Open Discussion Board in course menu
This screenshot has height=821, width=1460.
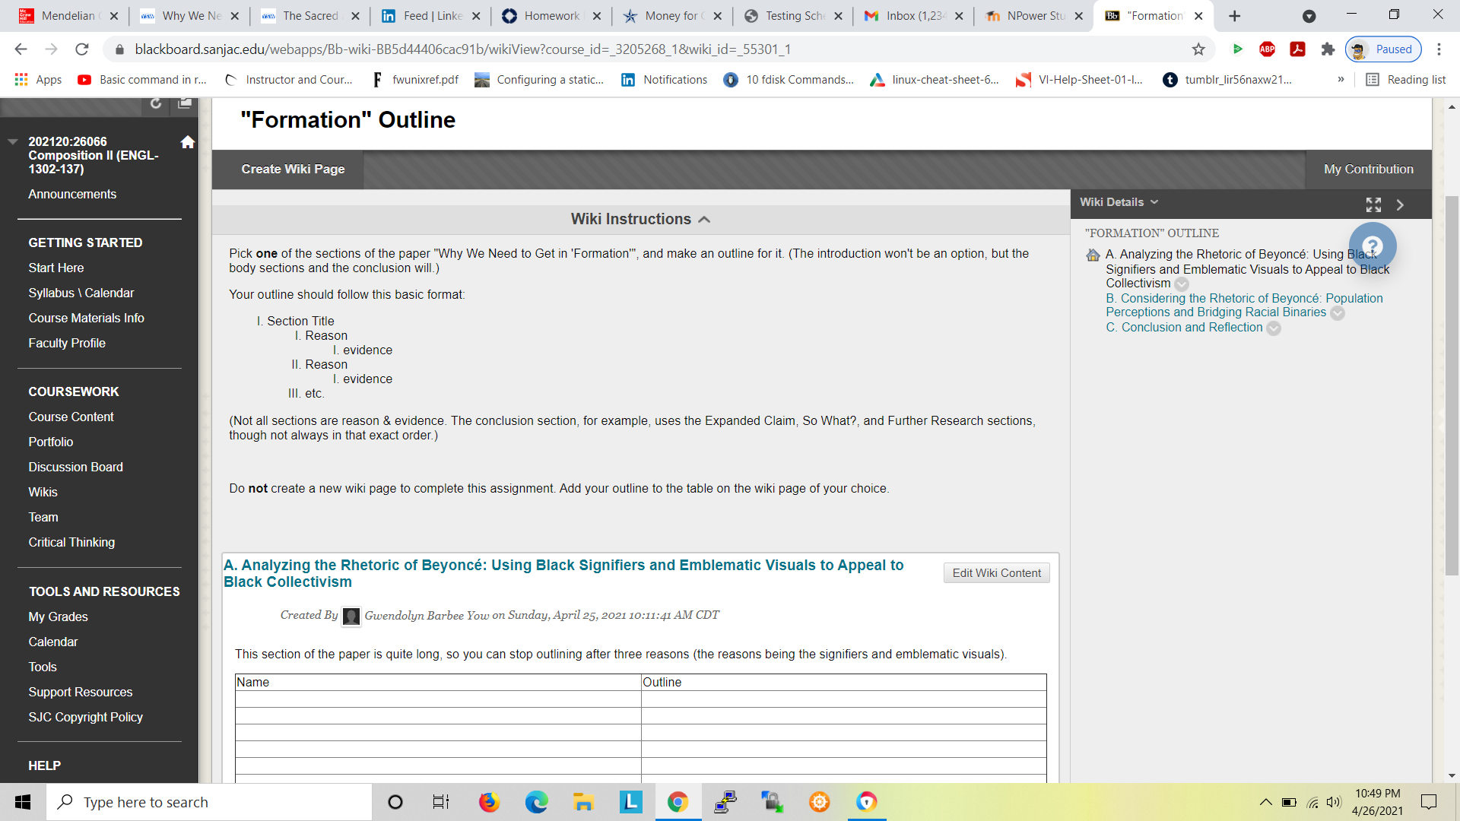click(x=75, y=468)
